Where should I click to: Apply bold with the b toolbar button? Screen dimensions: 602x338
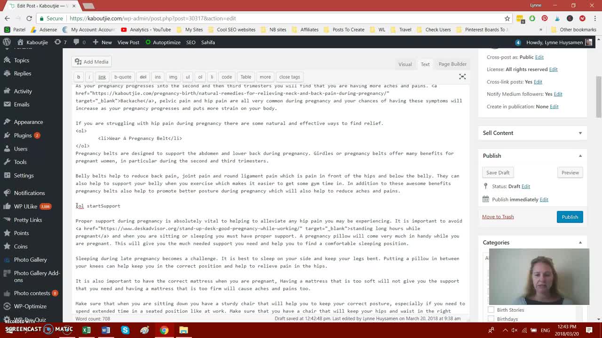[x=78, y=77]
